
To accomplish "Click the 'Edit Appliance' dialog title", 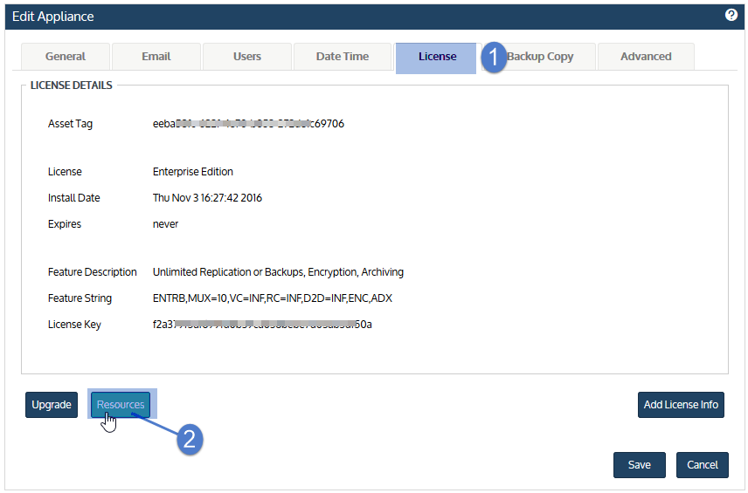I will coord(53,17).
